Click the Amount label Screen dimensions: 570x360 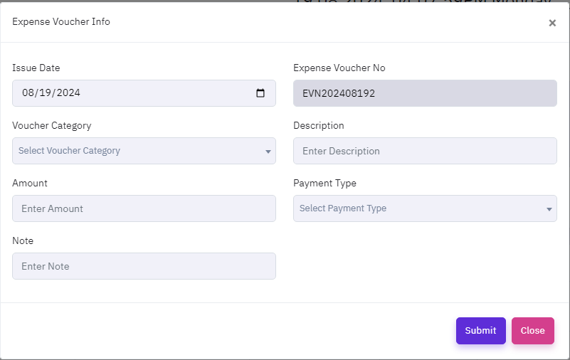click(x=30, y=184)
